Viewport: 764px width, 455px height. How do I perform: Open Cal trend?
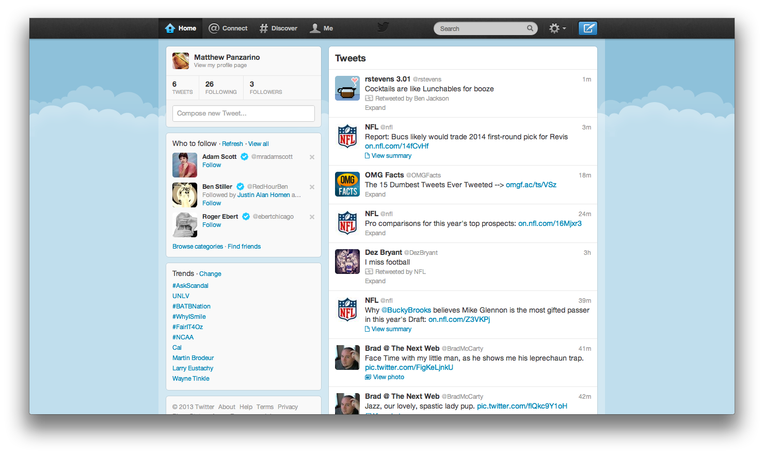pos(177,348)
